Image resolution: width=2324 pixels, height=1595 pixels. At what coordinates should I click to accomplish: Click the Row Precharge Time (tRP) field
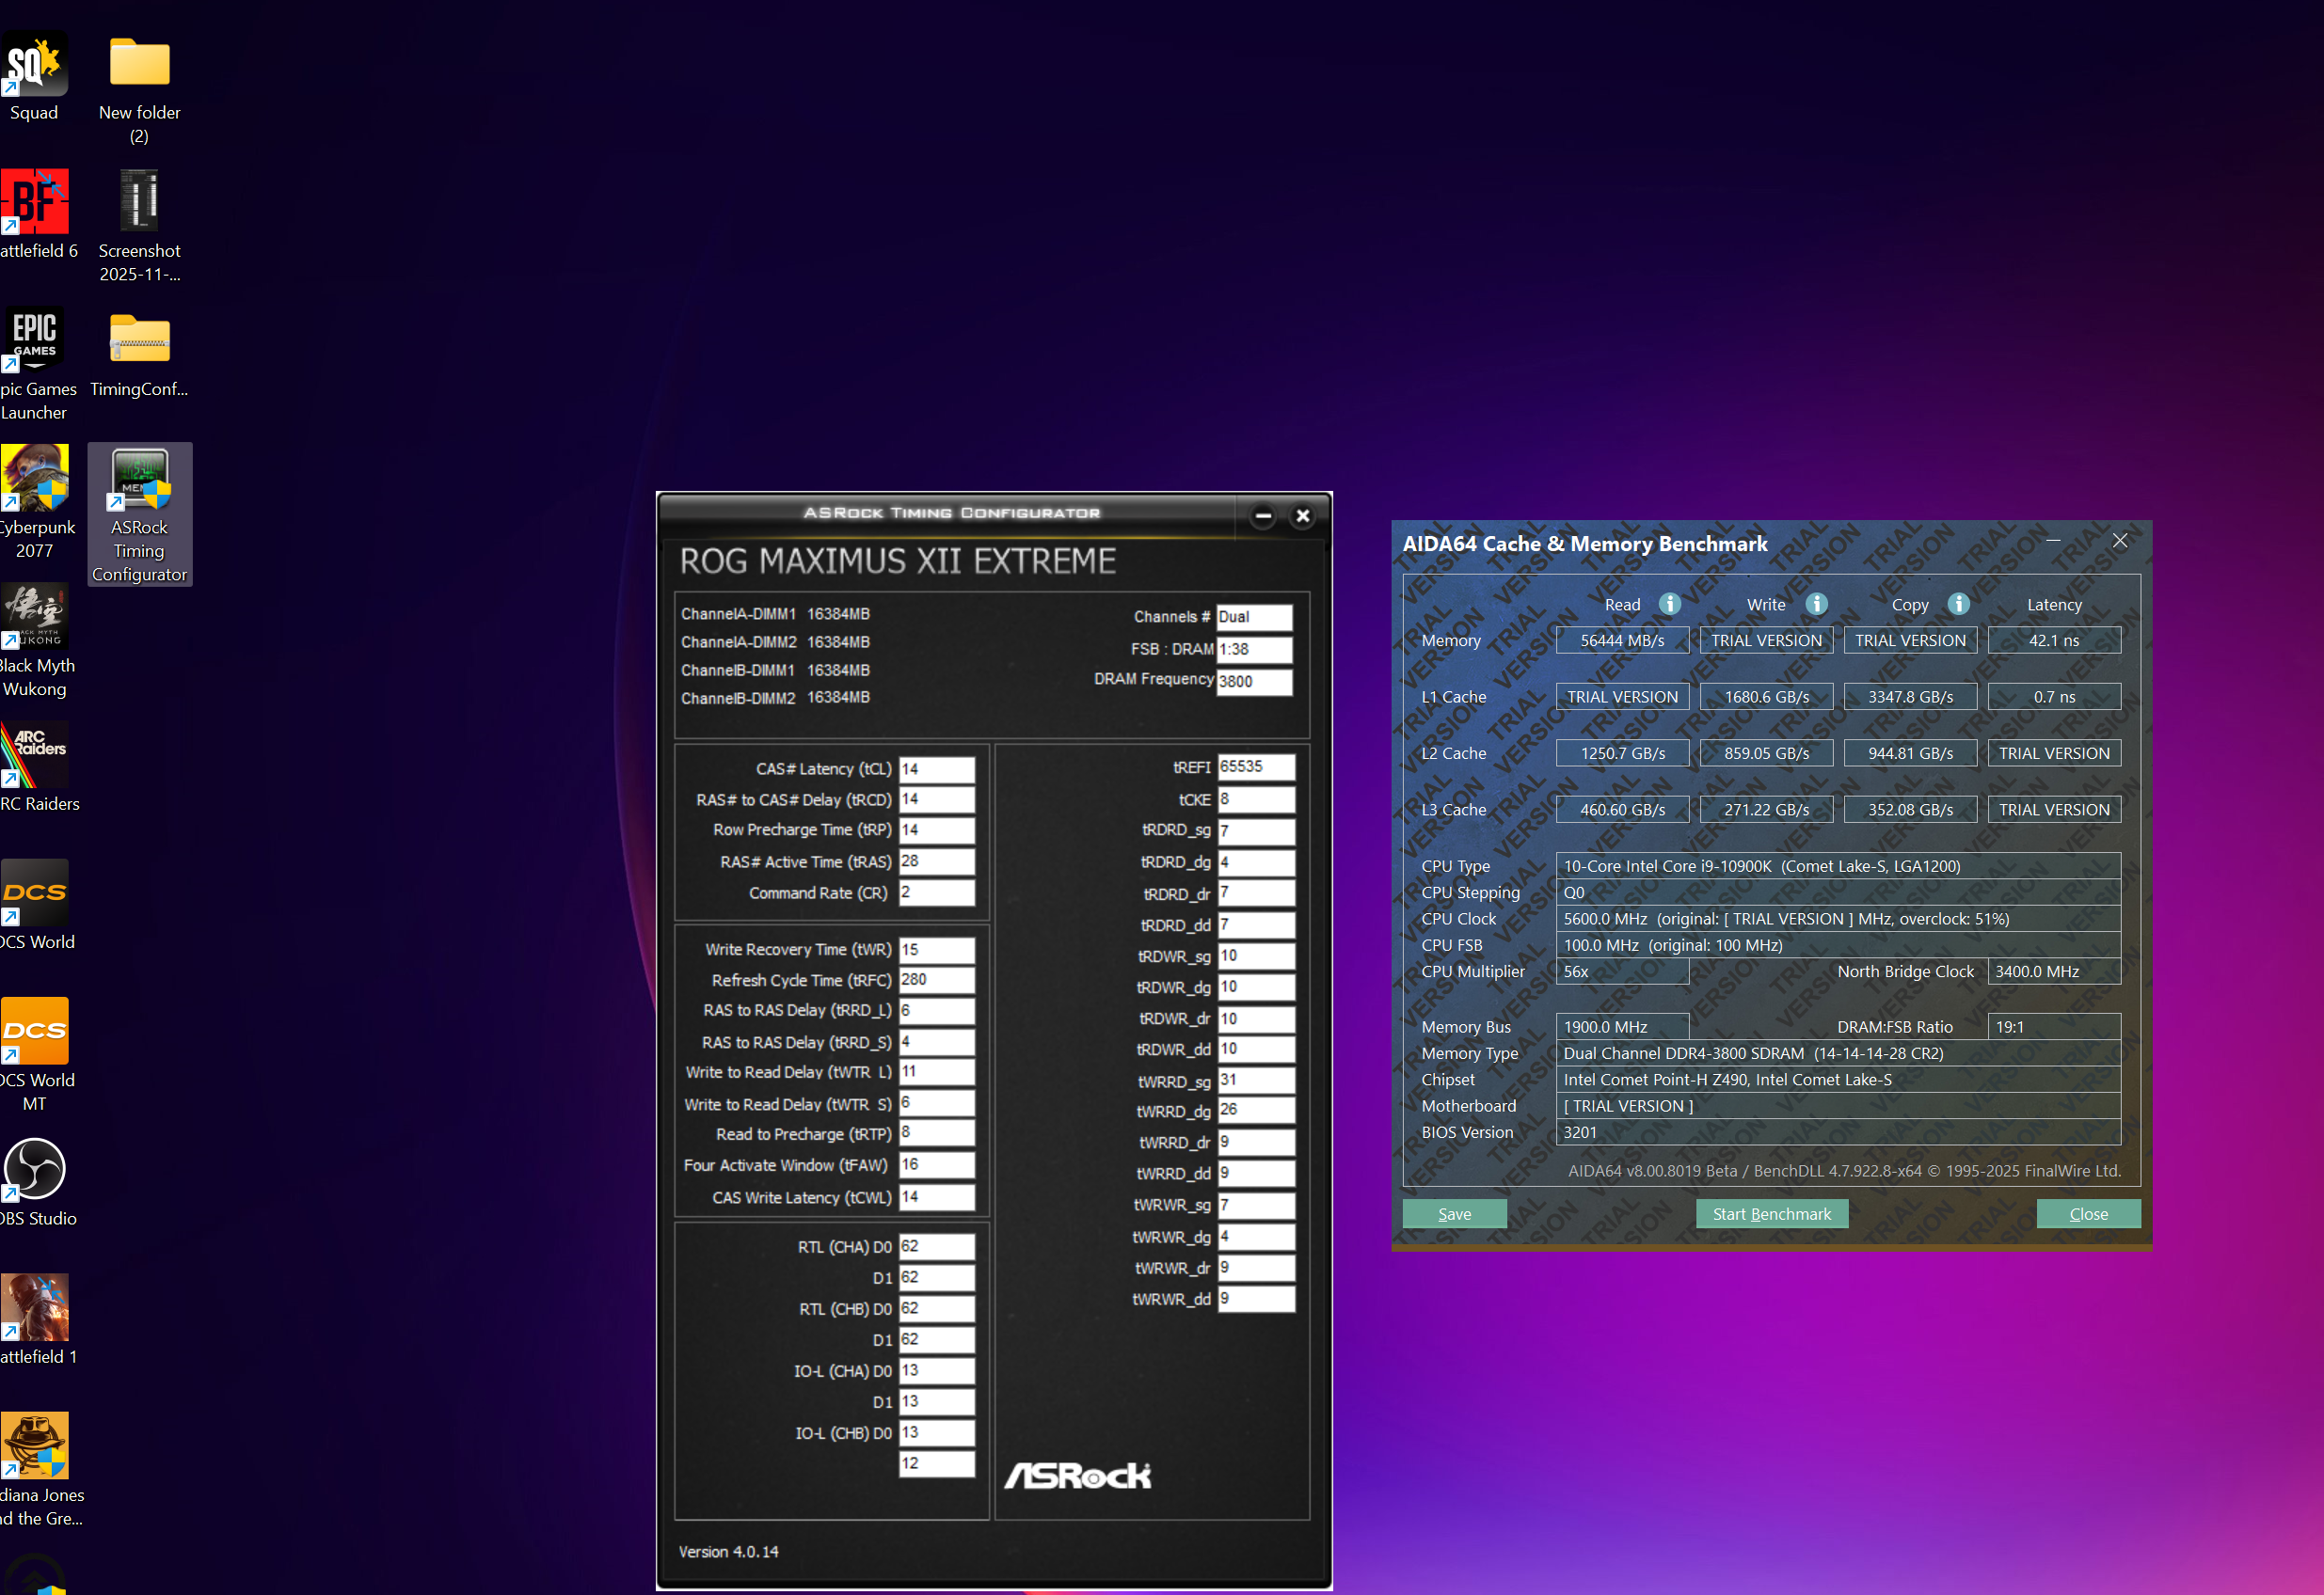point(936,829)
